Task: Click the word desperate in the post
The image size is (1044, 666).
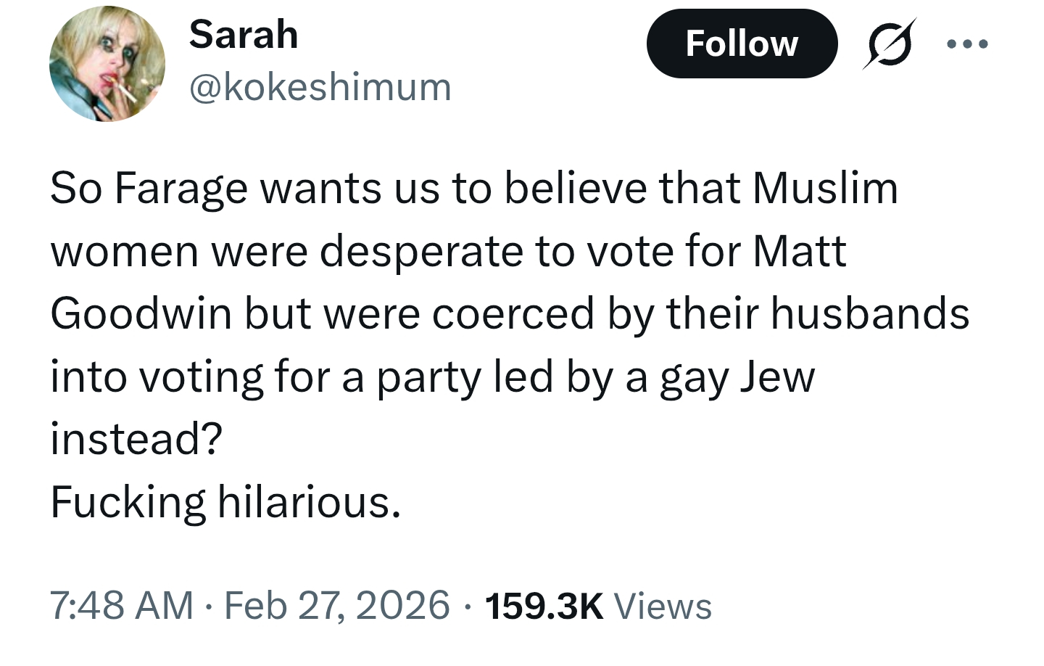Action: [422, 252]
